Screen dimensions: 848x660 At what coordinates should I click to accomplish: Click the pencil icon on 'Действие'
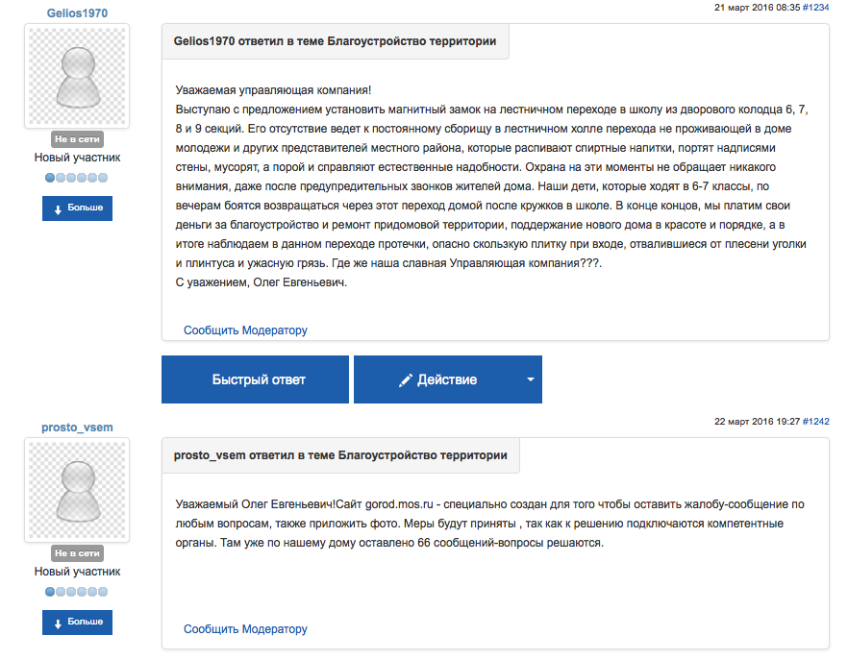click(x=406, y=380)
